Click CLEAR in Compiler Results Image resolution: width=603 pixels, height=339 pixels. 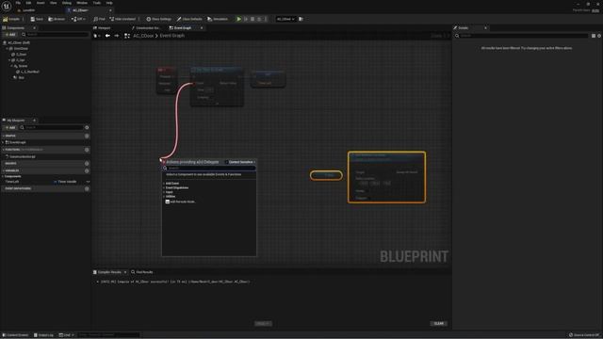pyautogui.click(x=439, y=324)
